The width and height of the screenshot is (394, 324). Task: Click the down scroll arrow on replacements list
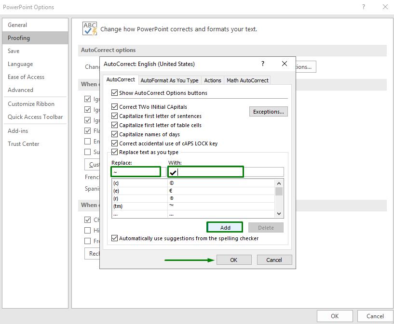coord(279,213)
